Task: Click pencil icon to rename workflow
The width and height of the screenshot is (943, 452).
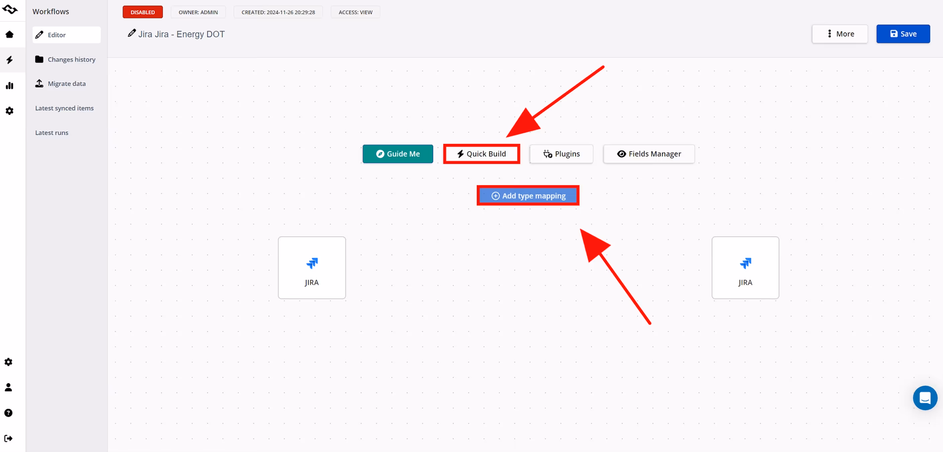Action: pos(131,33)
